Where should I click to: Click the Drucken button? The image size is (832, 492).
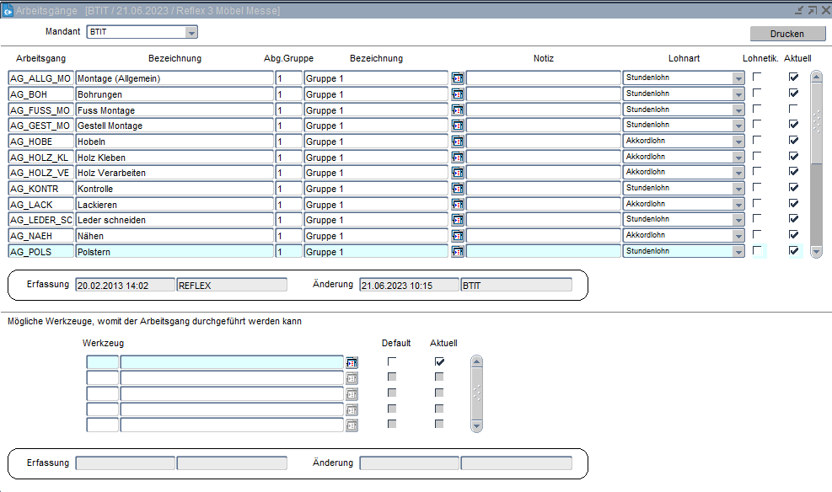point(787,34)
